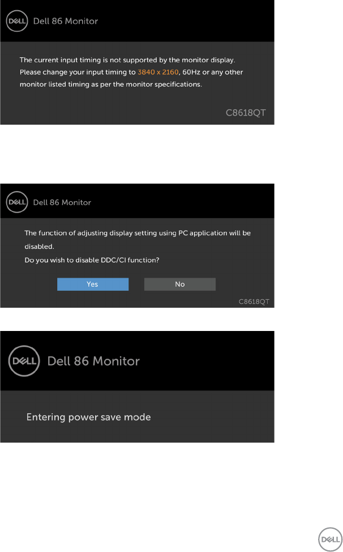Click the Entering power save mode message
The height and width of the screenshot is (552, 343).
coord(89,417)
